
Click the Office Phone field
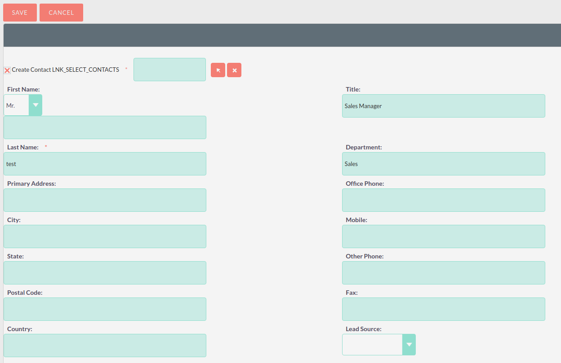point(443,200)
